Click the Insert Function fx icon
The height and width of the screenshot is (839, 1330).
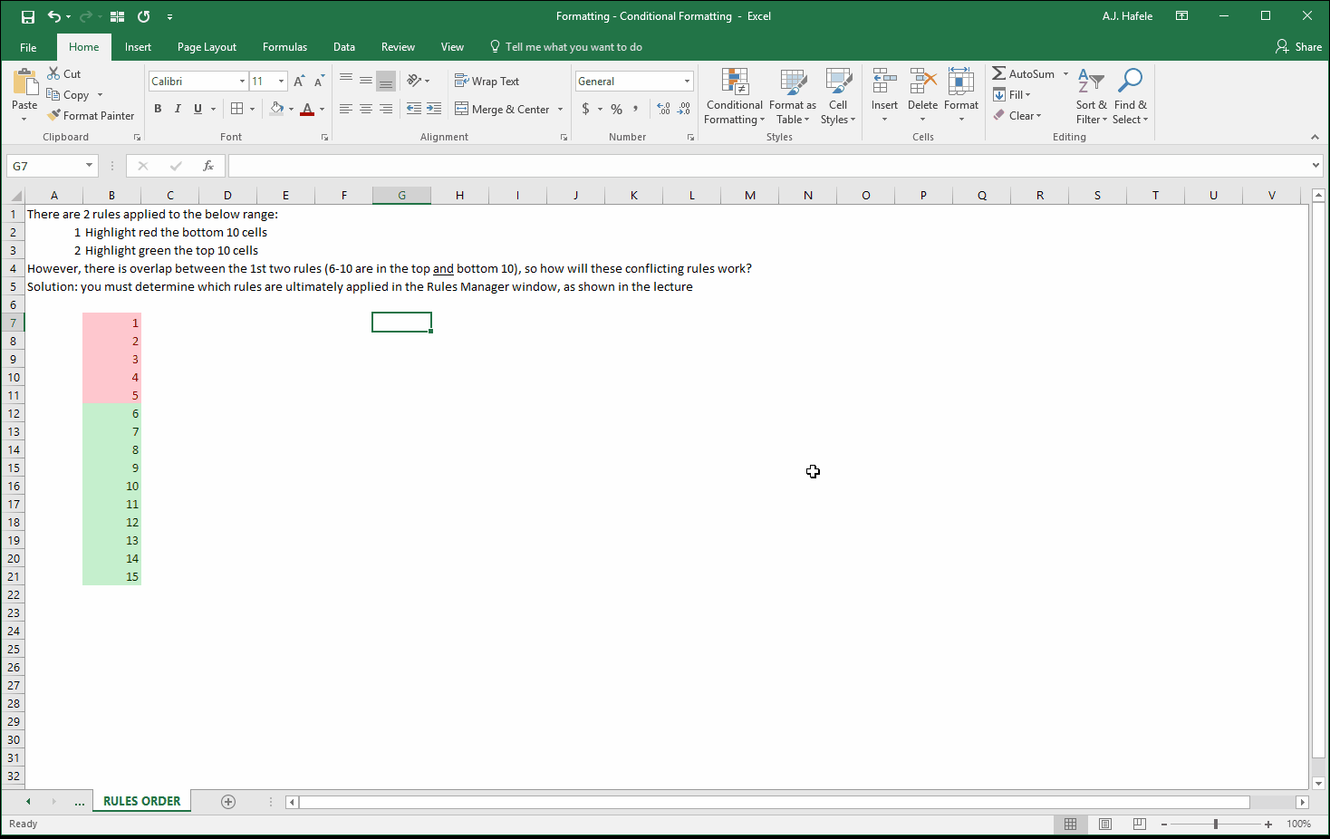[x=208, y=166]
